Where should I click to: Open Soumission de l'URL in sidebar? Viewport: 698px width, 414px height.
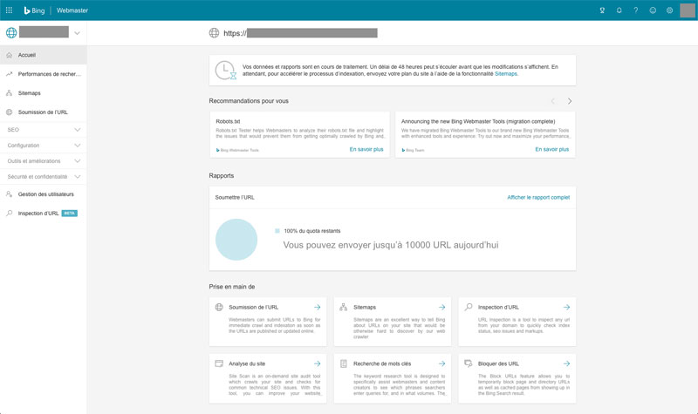point(43,112)
